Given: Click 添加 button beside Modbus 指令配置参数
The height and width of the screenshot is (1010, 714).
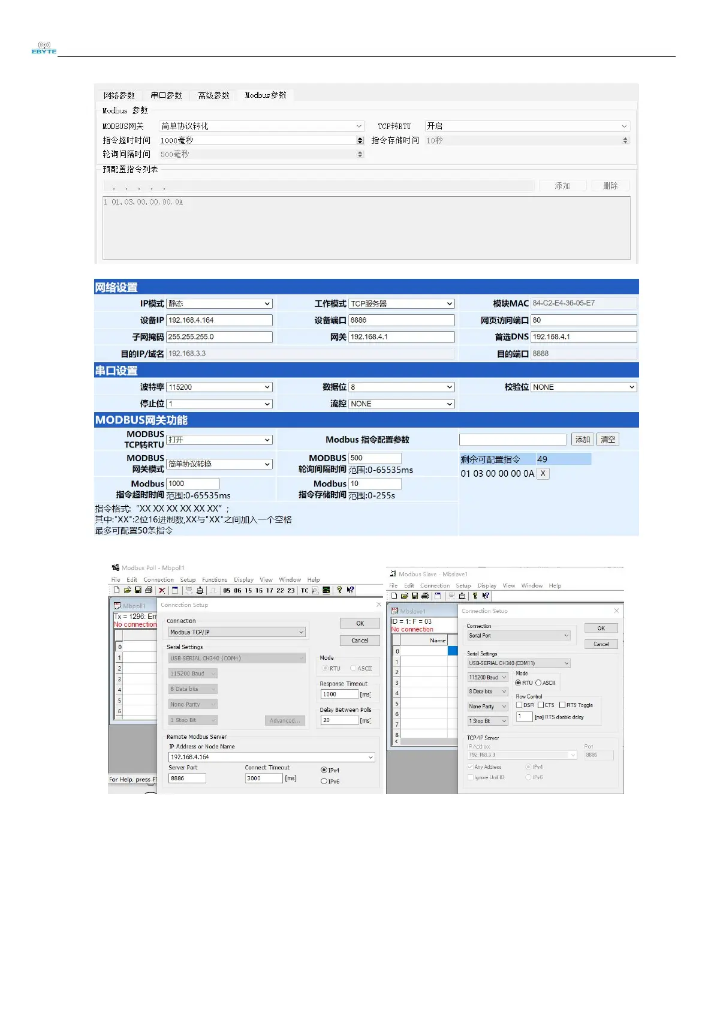Looking at the screenshot, I should (x=583, y=440).
